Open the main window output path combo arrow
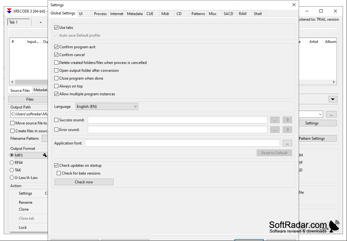347x241 pixels. point(320,114)
